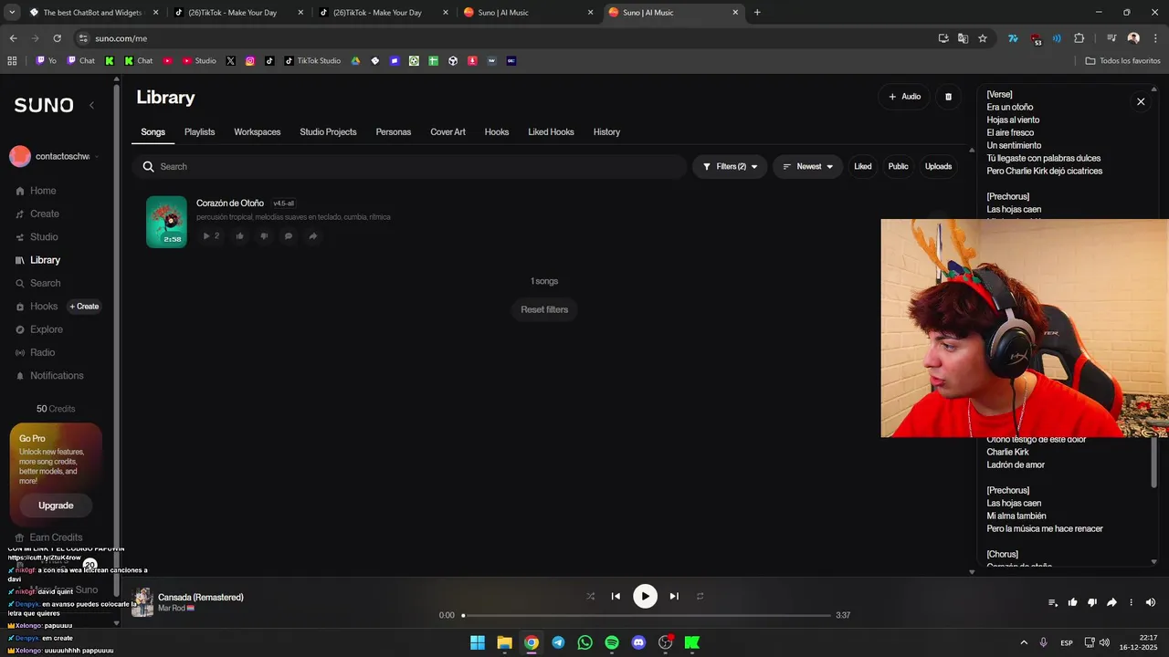Show hidden system tray icons
The height and width of the screenshot is (657, 1169).
pyautogui.click(x=1024, y=642)
